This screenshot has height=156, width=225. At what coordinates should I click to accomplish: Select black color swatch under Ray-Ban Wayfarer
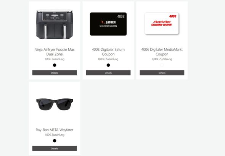click(55, 141)
